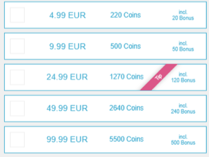The image size is (209, 157).
Task: Click the 1270 Coins label
Action: coord(126,77)
